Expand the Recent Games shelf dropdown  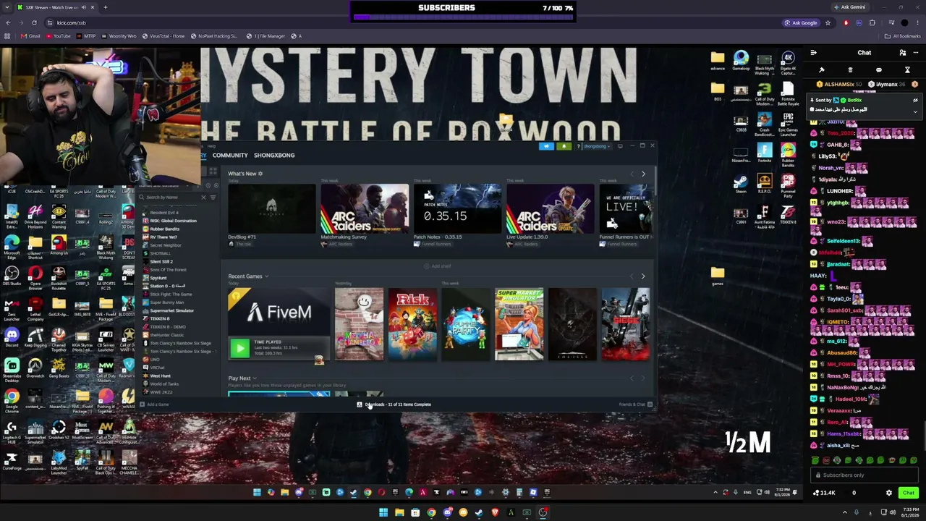pos(266,276)
